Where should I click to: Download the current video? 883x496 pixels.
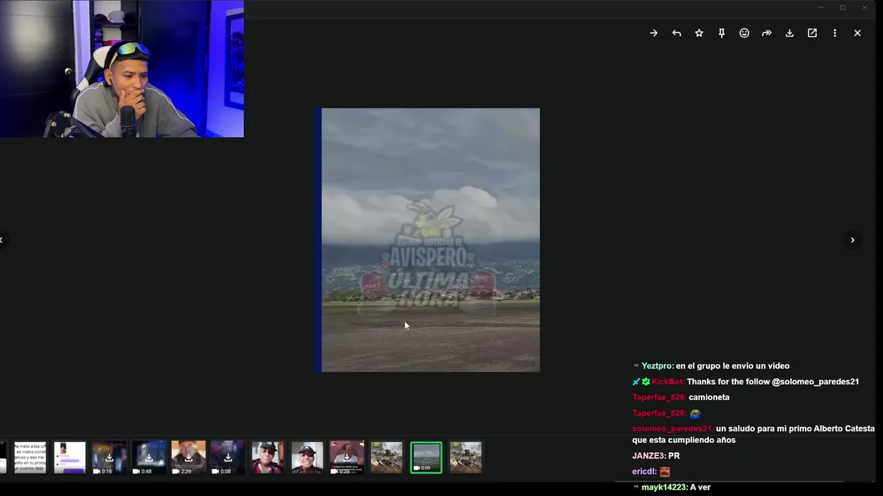coord(789,33)
